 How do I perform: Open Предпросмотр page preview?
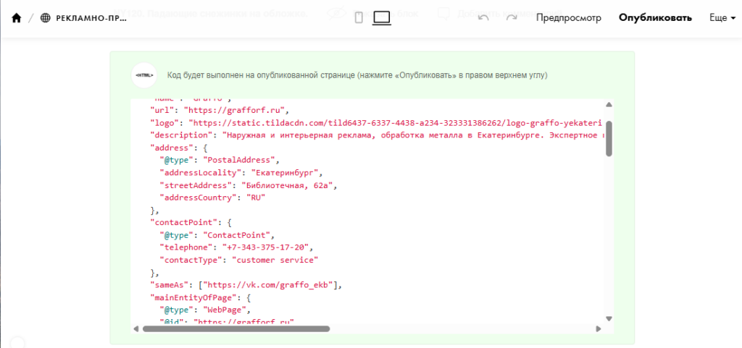(568, 18)
